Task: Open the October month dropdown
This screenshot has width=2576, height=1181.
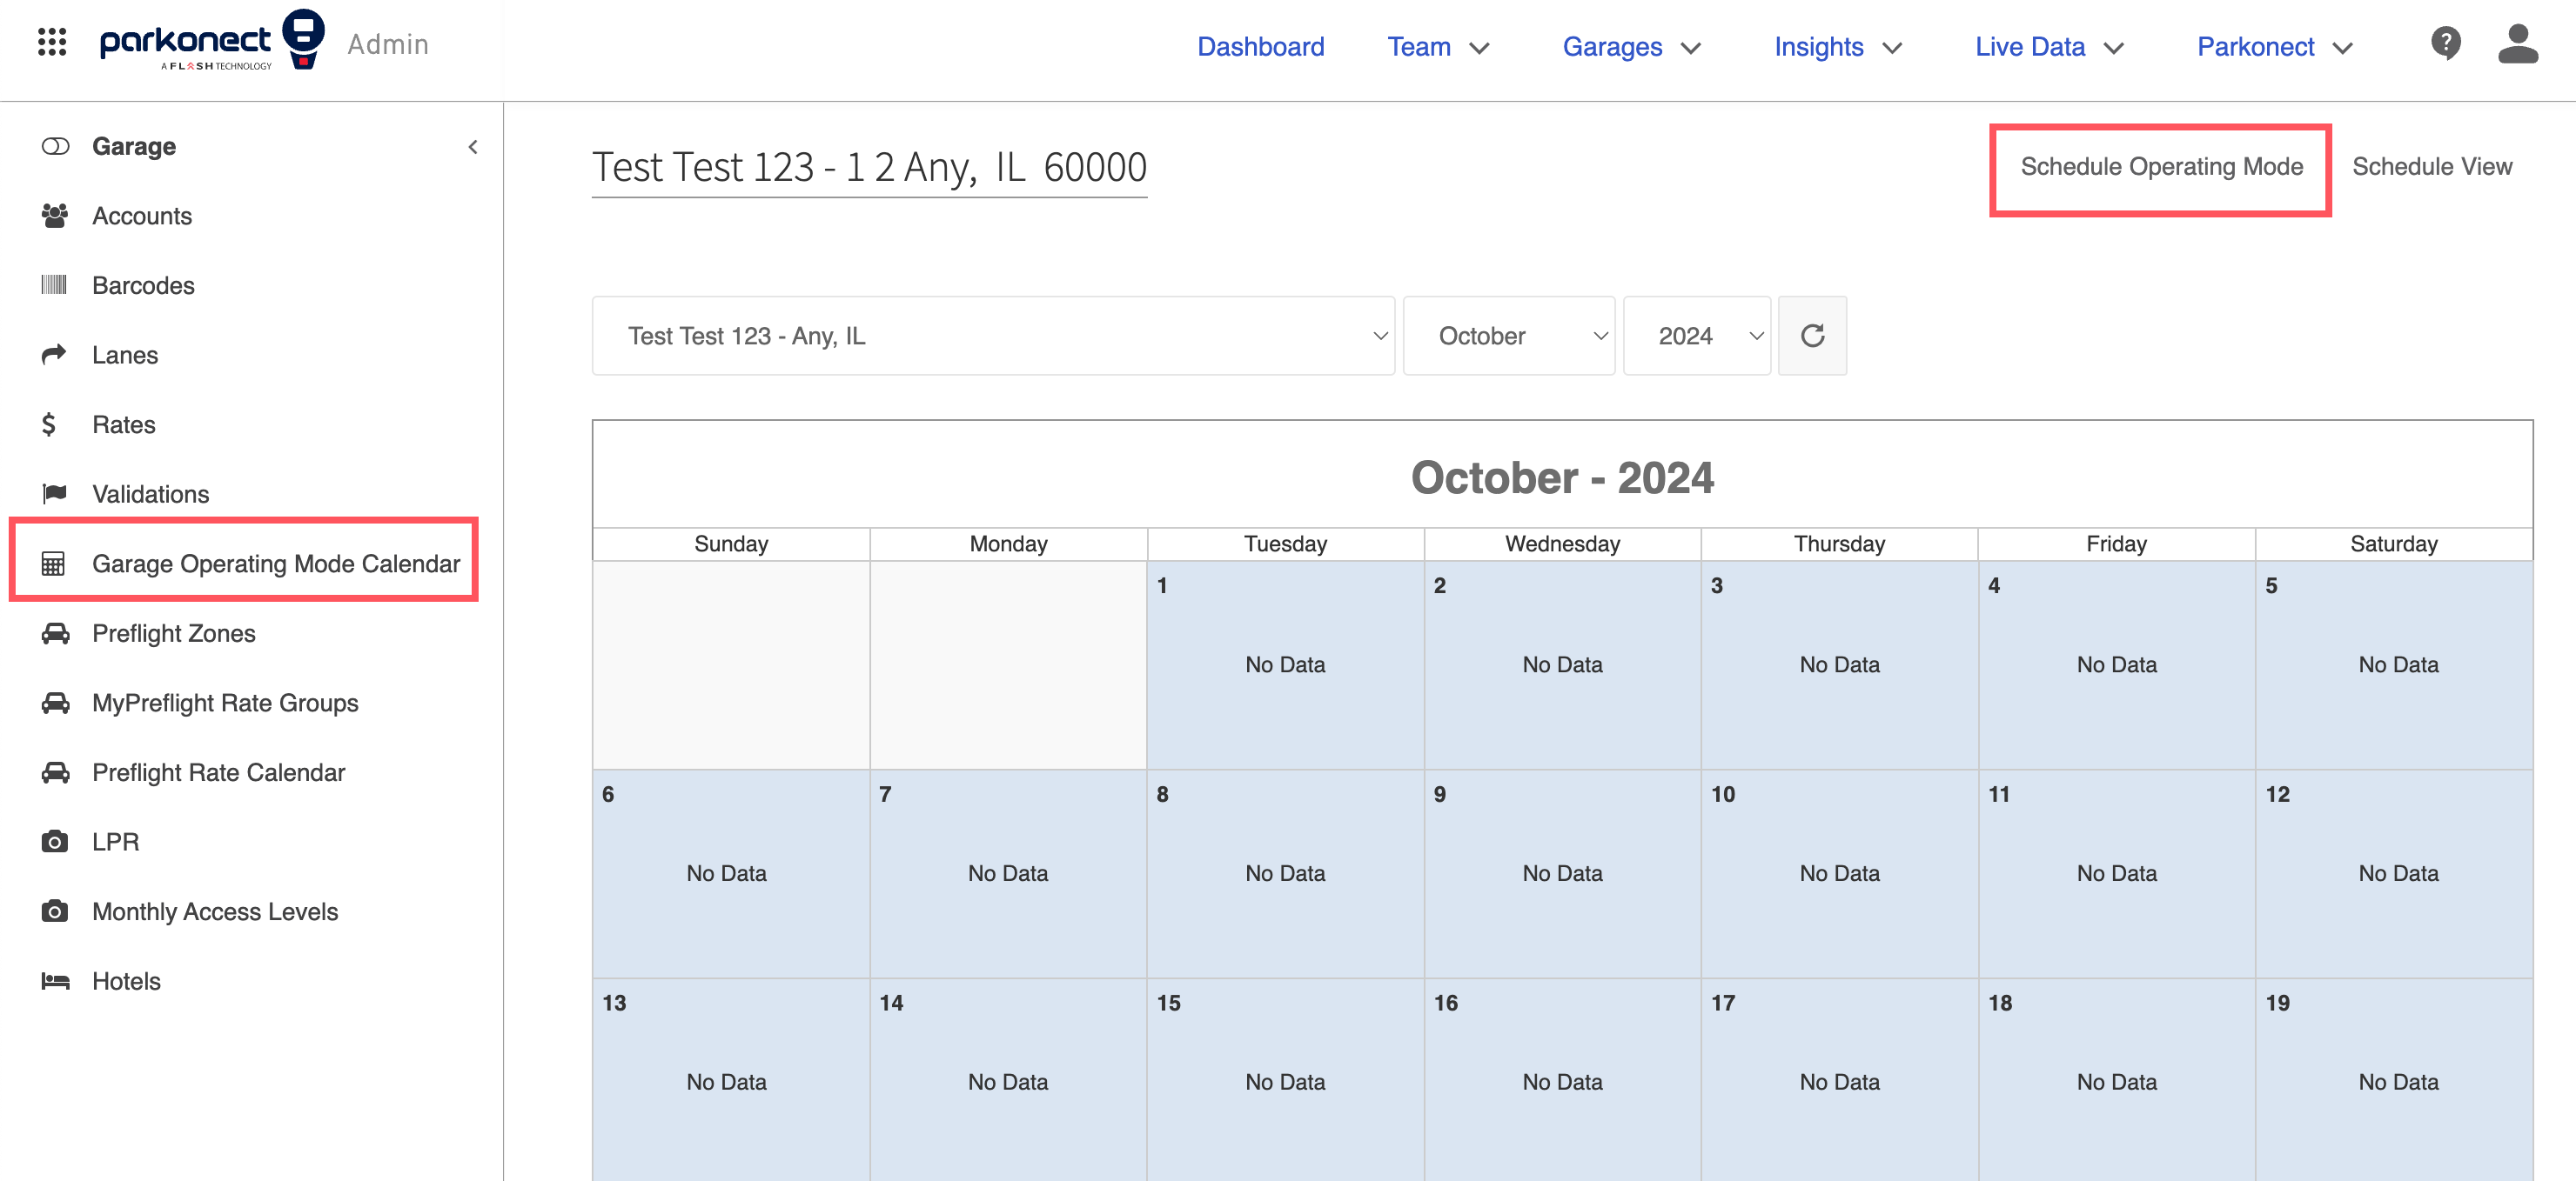Action: coord(1508,336)
